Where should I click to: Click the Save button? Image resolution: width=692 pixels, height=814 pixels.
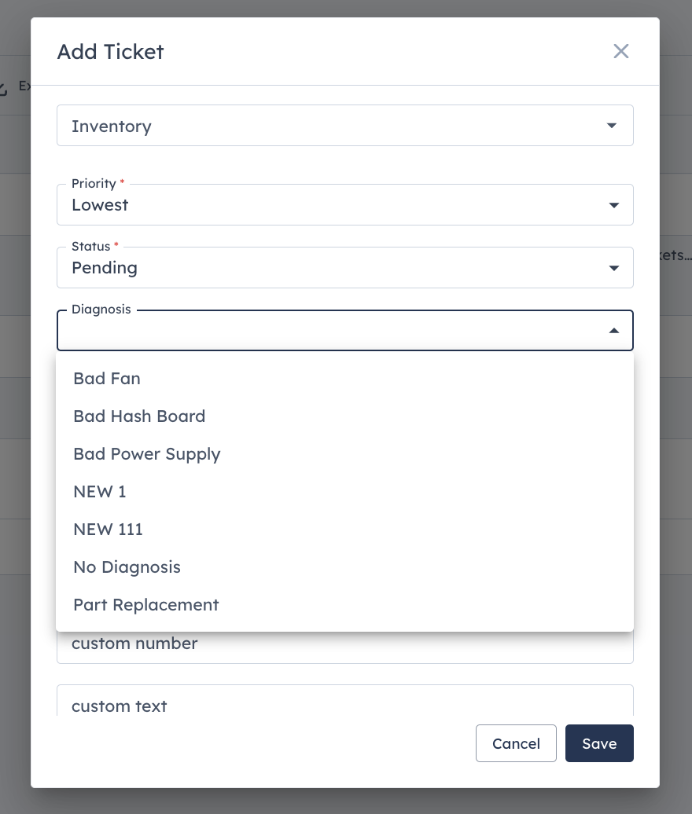(599, 743)
